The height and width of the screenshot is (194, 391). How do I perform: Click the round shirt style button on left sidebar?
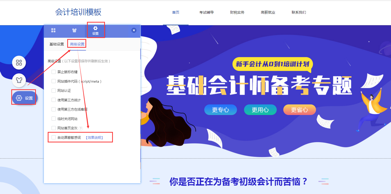click(x=19, y=80)
